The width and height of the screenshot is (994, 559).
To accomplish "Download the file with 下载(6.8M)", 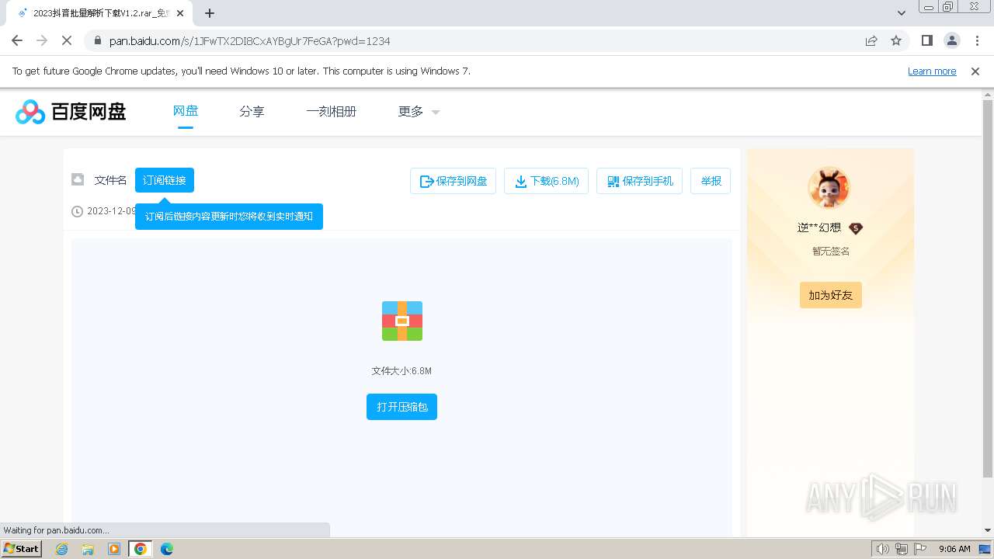I will pyautogui.click(x=546, y=181).
